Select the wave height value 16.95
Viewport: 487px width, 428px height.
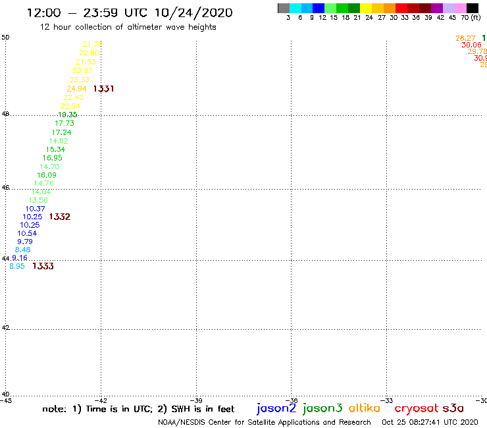tap(53, 158)
